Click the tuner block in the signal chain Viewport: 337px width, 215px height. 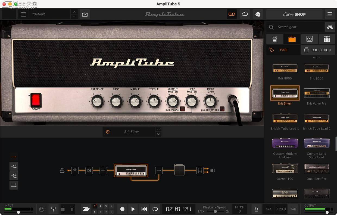[75, 170]
